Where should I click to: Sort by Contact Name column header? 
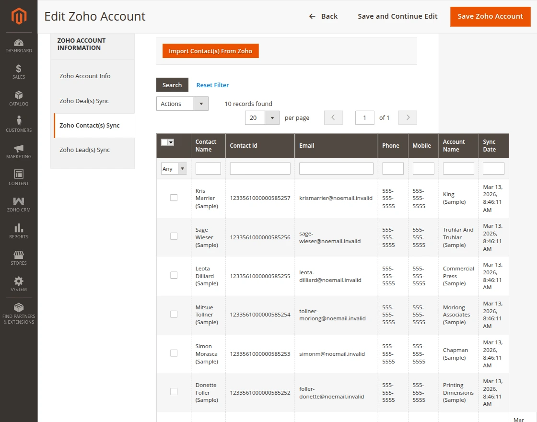click(x=208, y=146)
